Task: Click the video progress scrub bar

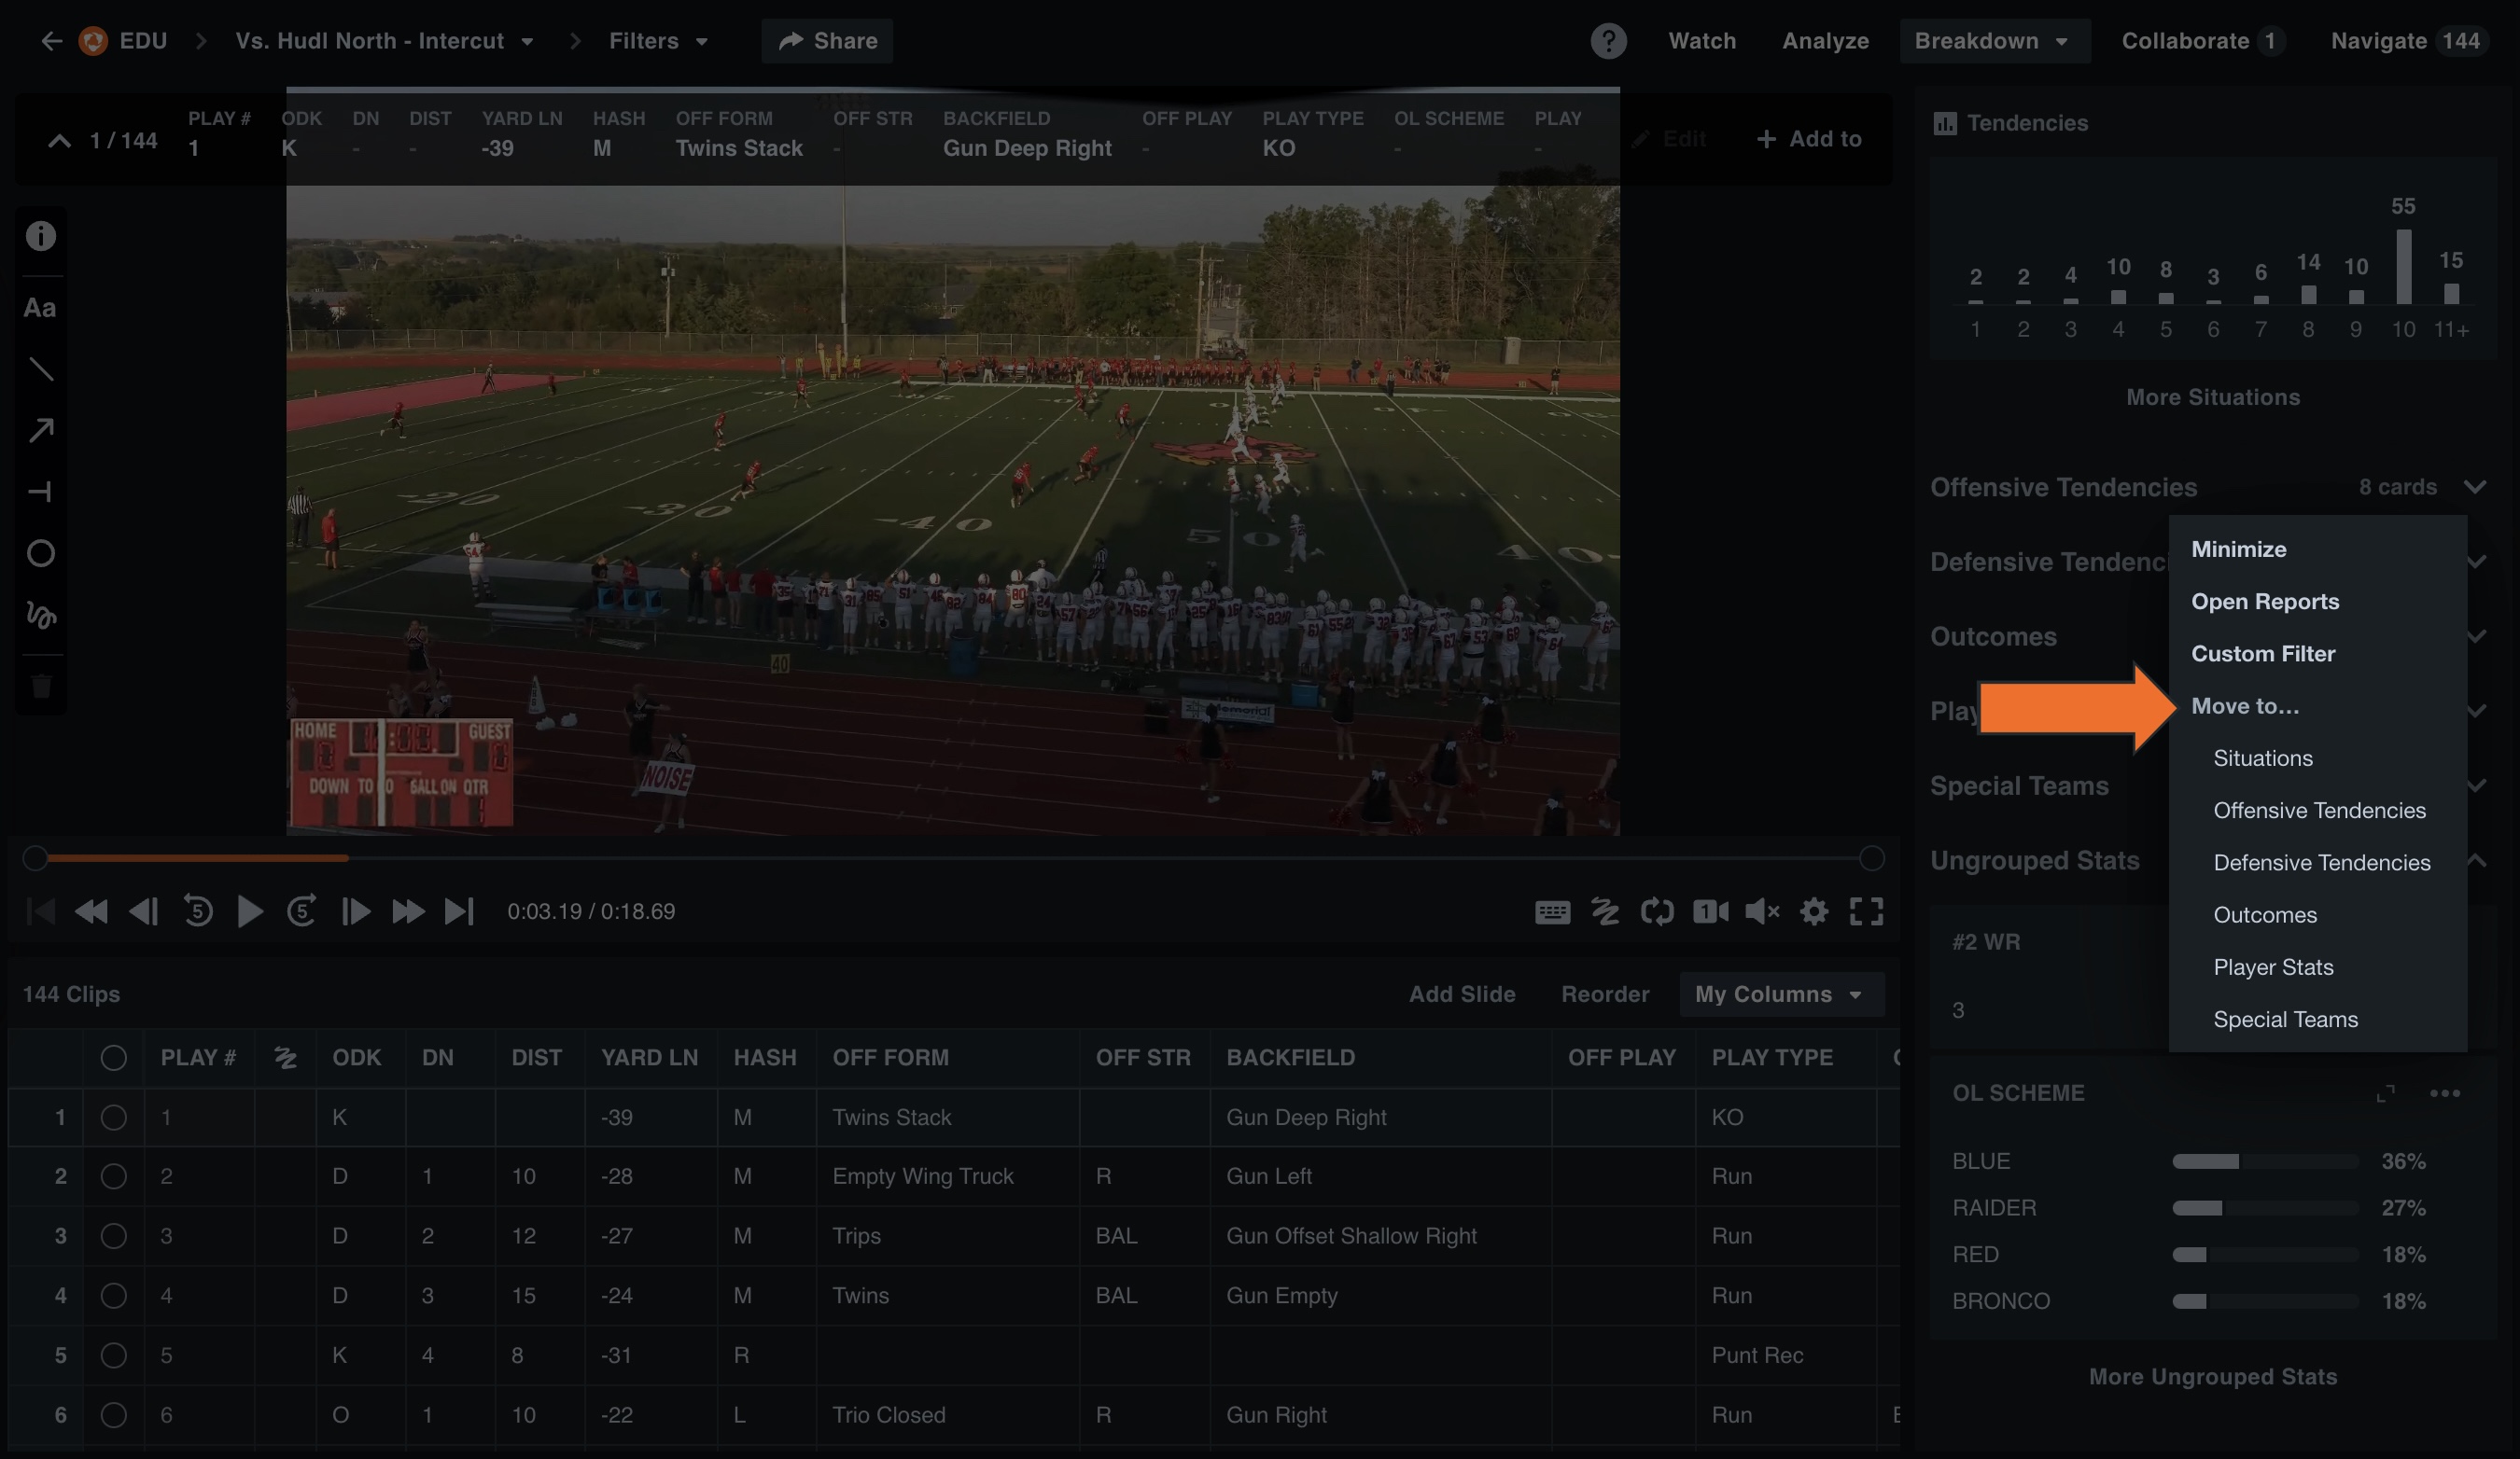Action: click(x=953, y=858)
